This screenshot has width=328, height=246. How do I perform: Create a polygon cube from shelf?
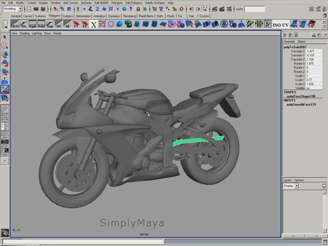(146, 24)
